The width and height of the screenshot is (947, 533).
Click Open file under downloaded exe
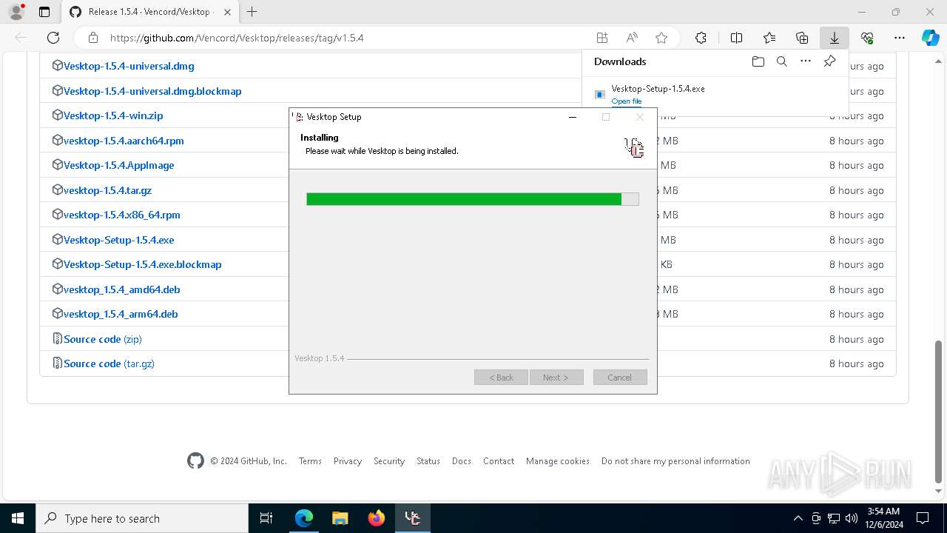coord(627,101)
